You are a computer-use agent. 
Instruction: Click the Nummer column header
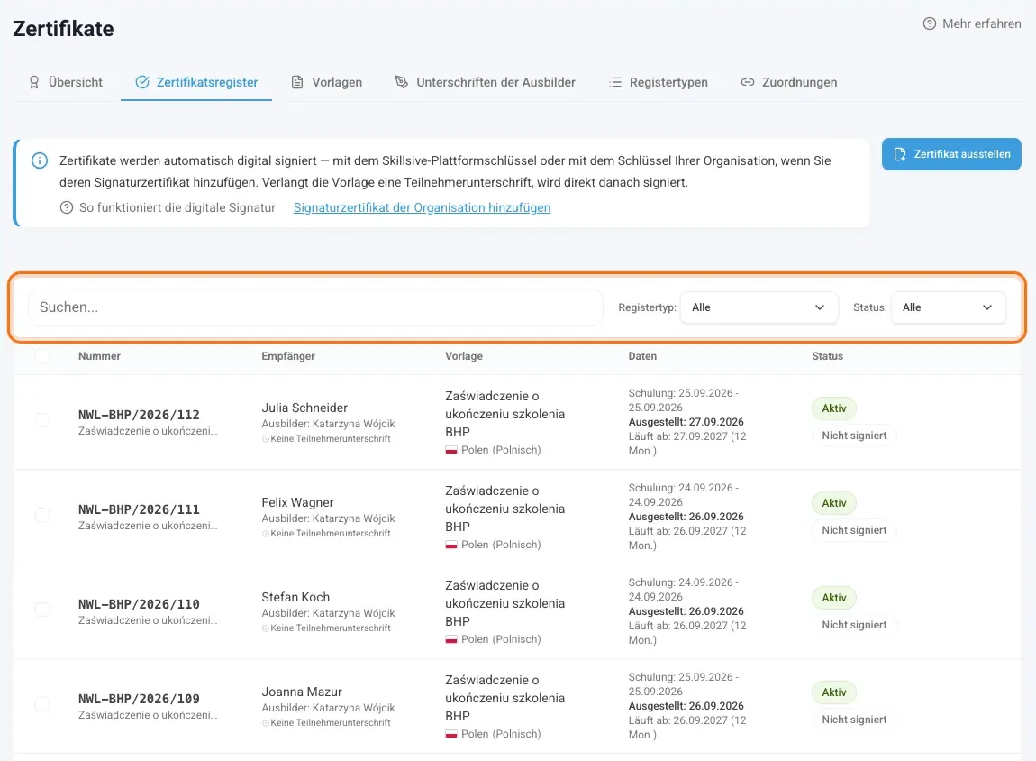point(99,356)
